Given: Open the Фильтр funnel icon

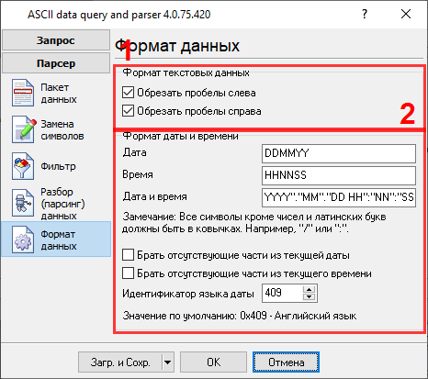Looking at the screenshot, I should click(23, 166).
